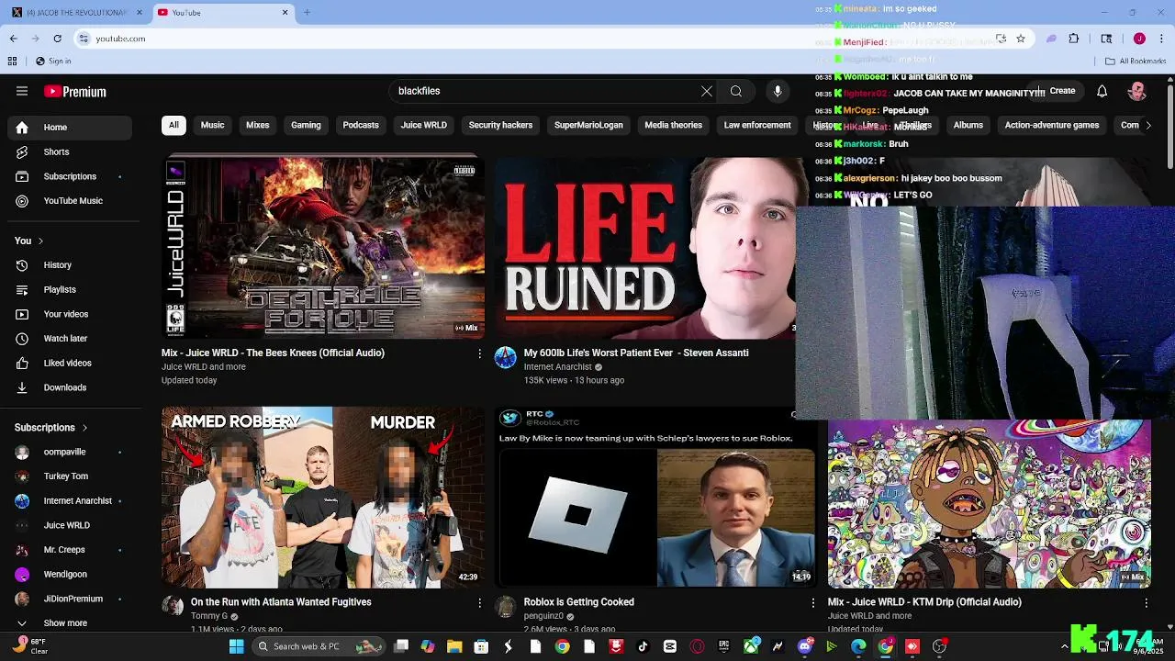Open the Mr. Creeps subscription channel
Screen dimensions: 1175x661
click(x=70, y=550)
